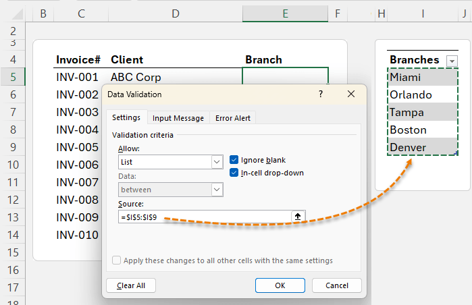Collapse the Source range selector arrow icon
Screen dimensions: 472x305
(x=298, y=217)
